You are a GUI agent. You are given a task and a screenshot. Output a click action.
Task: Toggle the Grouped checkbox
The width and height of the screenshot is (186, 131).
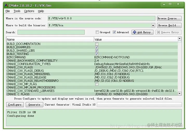tap(97, 32)
